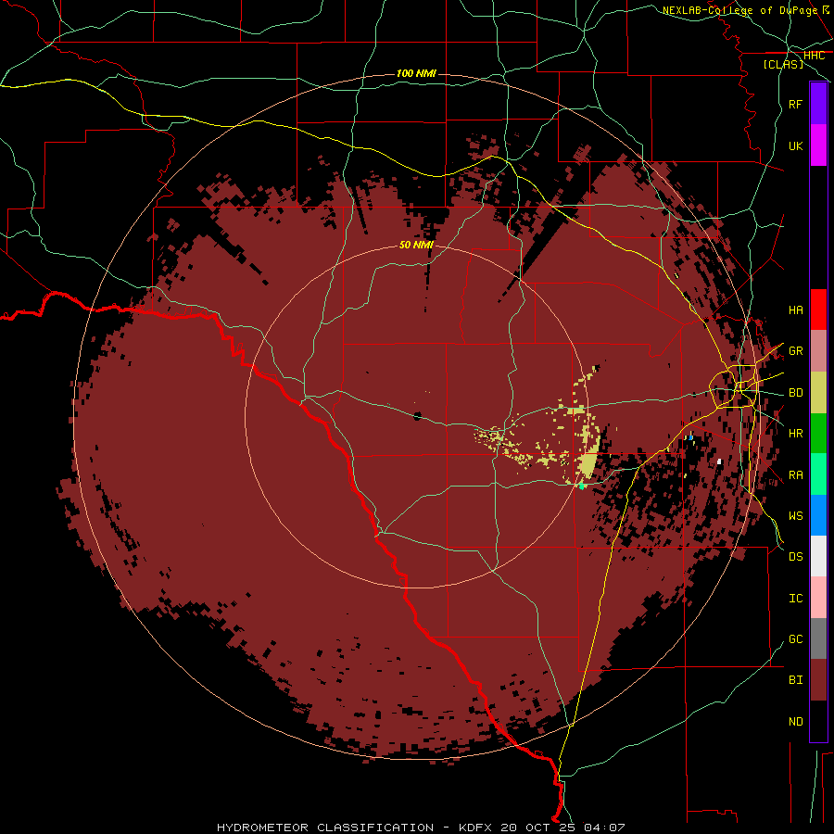Click the "KDFX" radar site identifier
The height and width of the screenshot is (834, 834).
(475, 828)
